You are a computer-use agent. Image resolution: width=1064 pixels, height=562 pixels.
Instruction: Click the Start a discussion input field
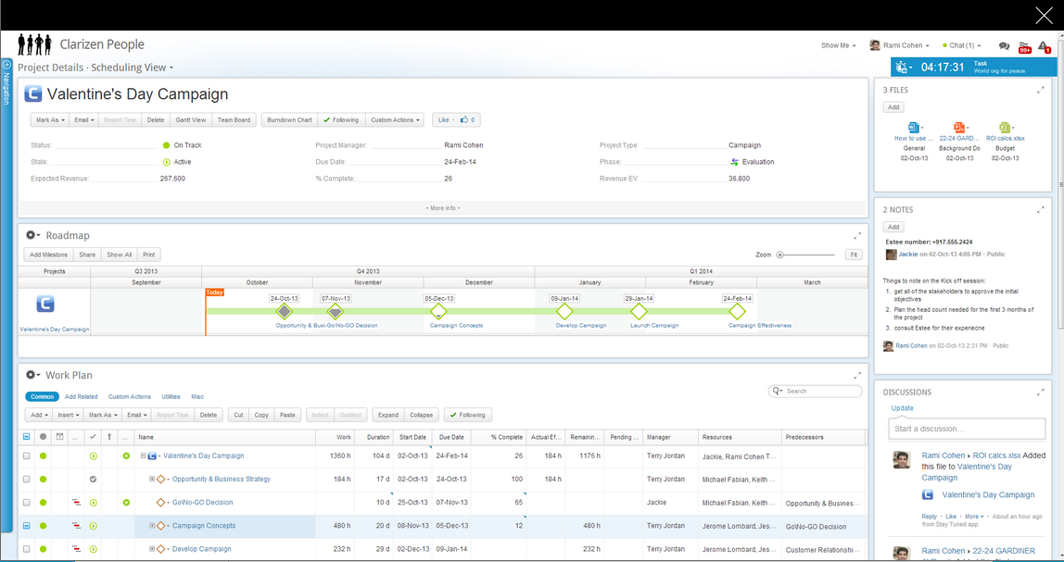(x=967, y=429)
